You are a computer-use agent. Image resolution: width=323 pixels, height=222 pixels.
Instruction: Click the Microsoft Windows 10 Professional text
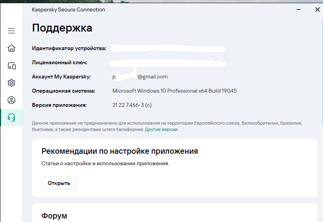click(x=174, y=91)
